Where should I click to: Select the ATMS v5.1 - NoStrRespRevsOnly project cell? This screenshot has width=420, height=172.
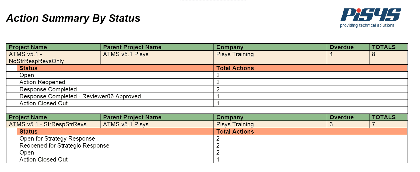tap(53, 58)
